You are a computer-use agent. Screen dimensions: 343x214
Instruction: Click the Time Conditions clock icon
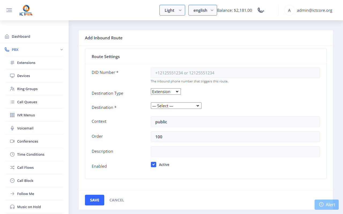[x=12, y=154]
